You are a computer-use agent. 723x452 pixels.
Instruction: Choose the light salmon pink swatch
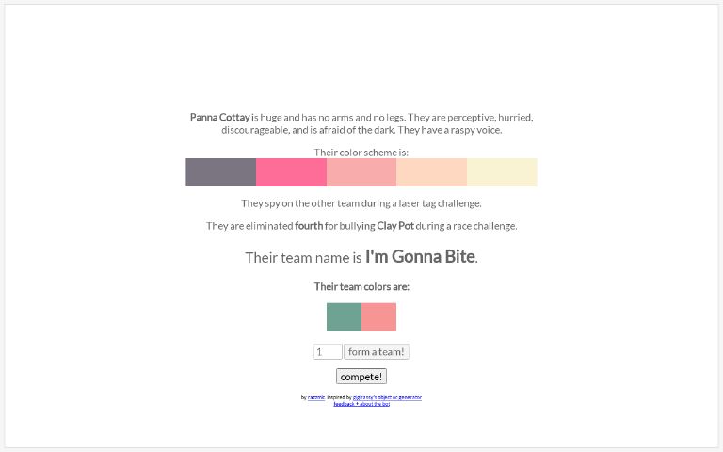[x=361, y=172]
